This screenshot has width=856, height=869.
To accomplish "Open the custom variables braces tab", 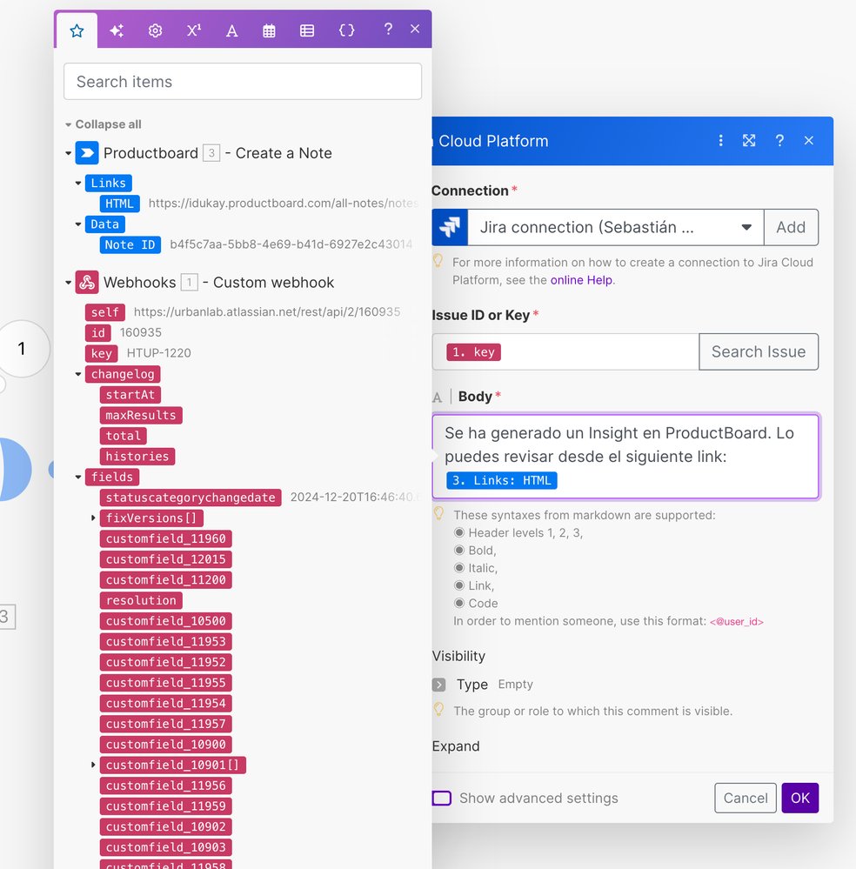I will pos(346,30).
